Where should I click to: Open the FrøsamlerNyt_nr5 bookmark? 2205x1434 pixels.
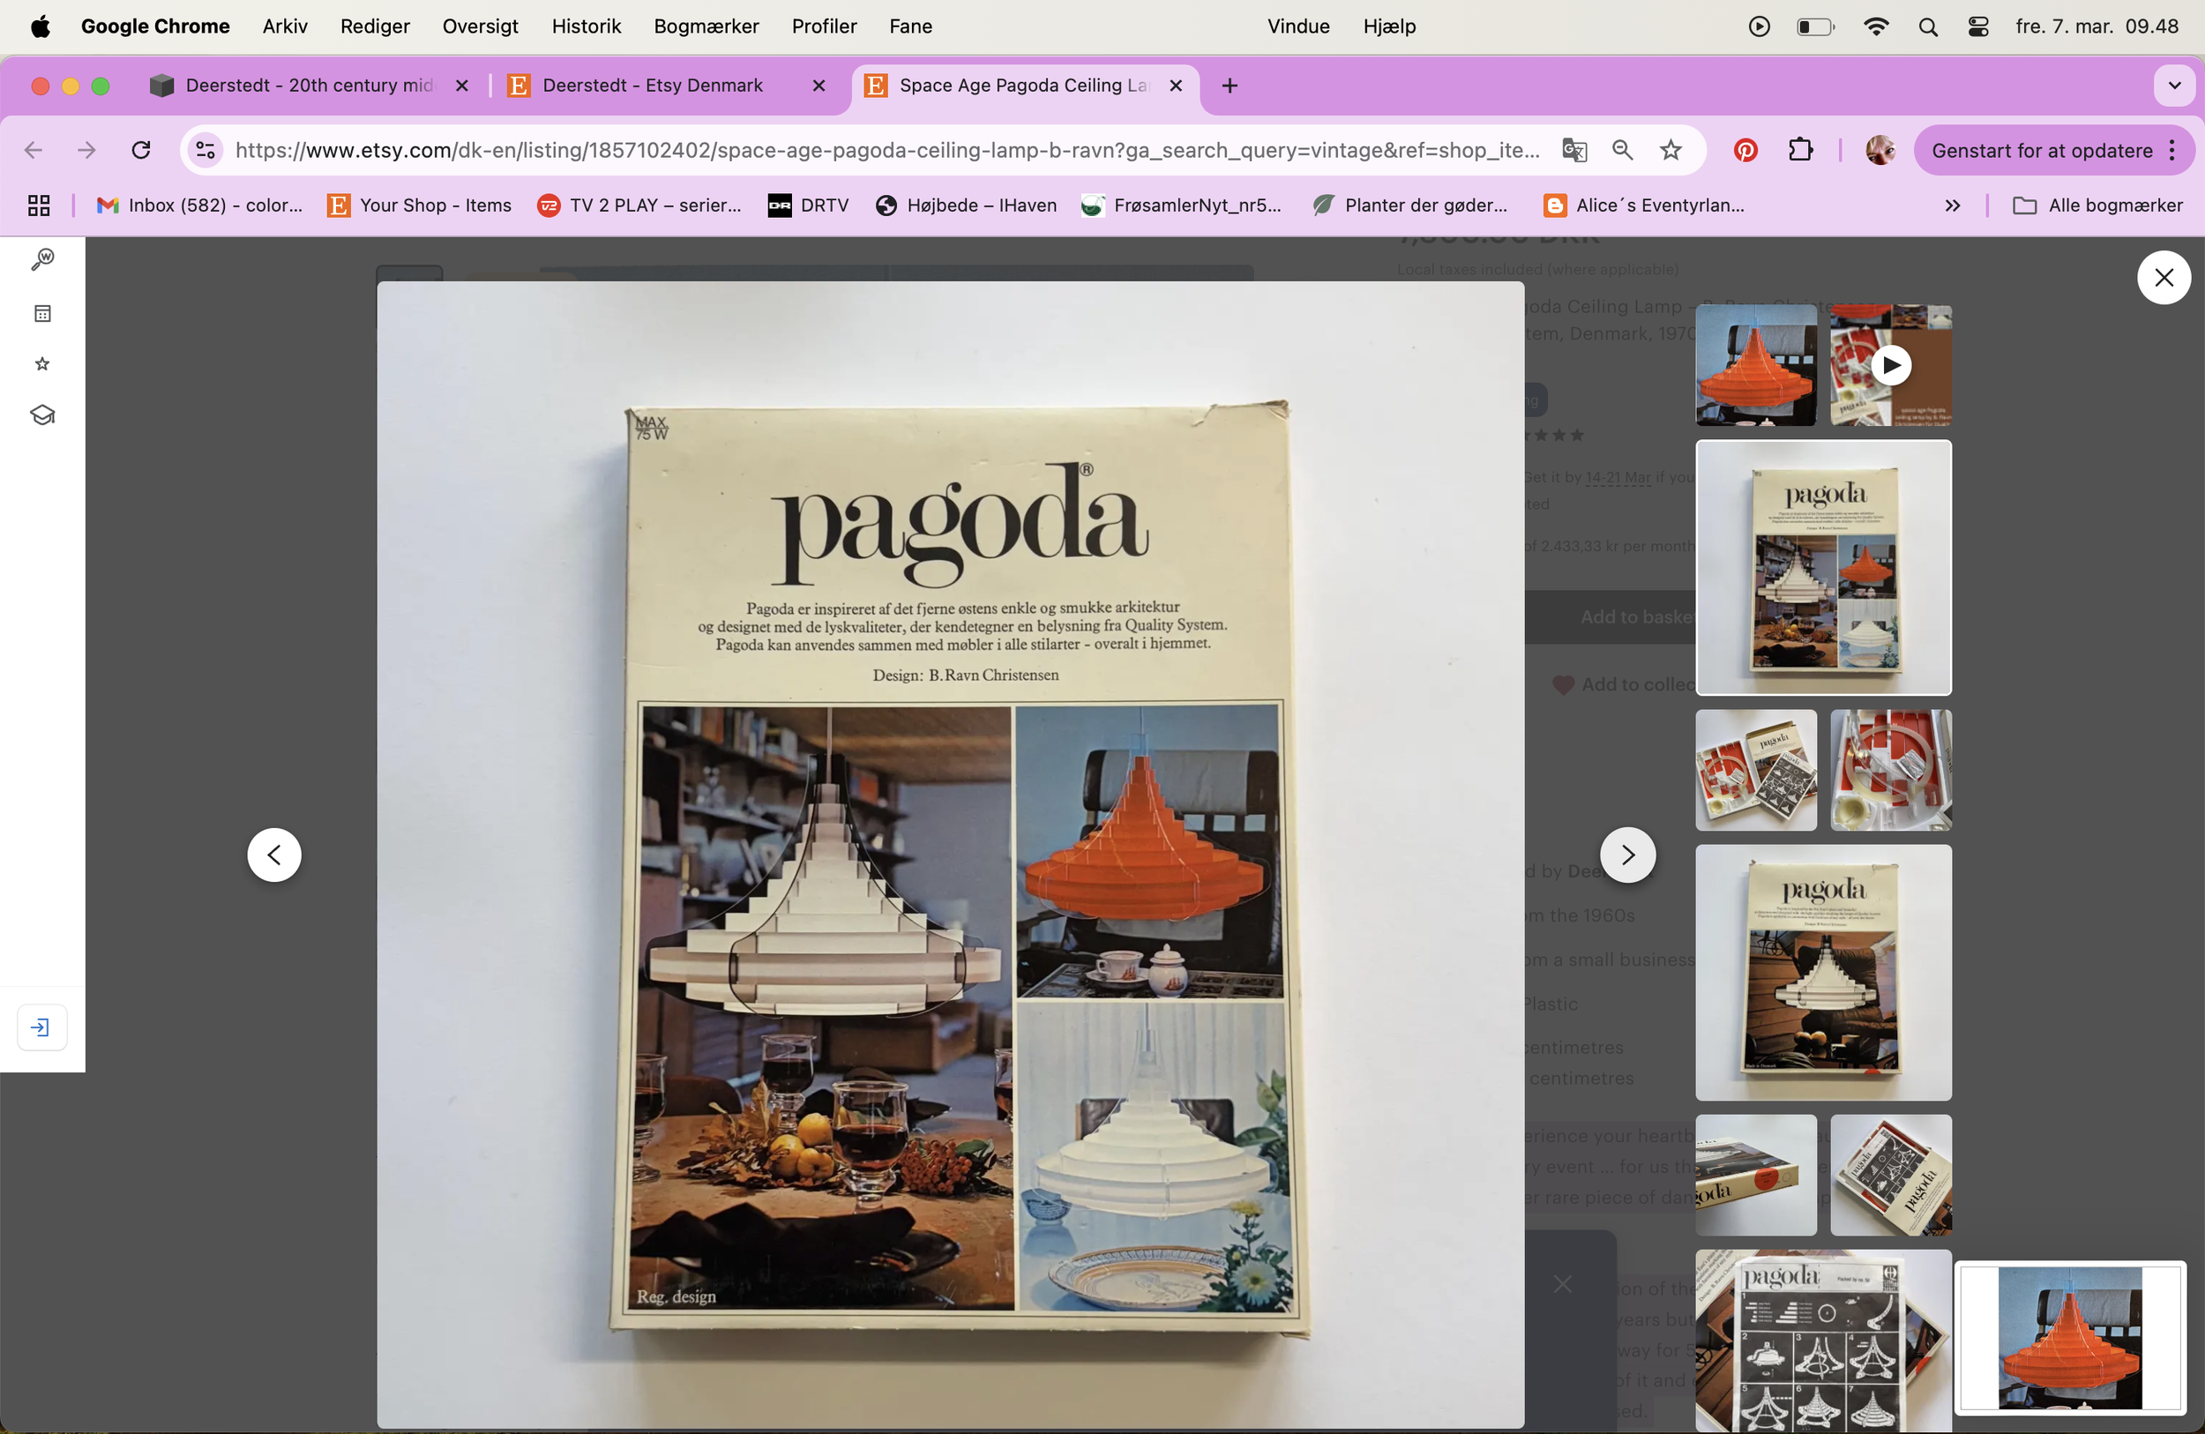click(1181, 205)
